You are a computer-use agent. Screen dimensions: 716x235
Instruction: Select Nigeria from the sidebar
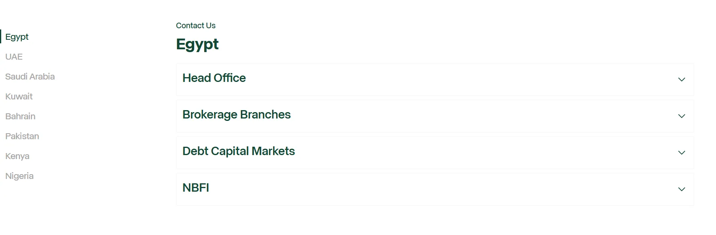click(20, 176)
